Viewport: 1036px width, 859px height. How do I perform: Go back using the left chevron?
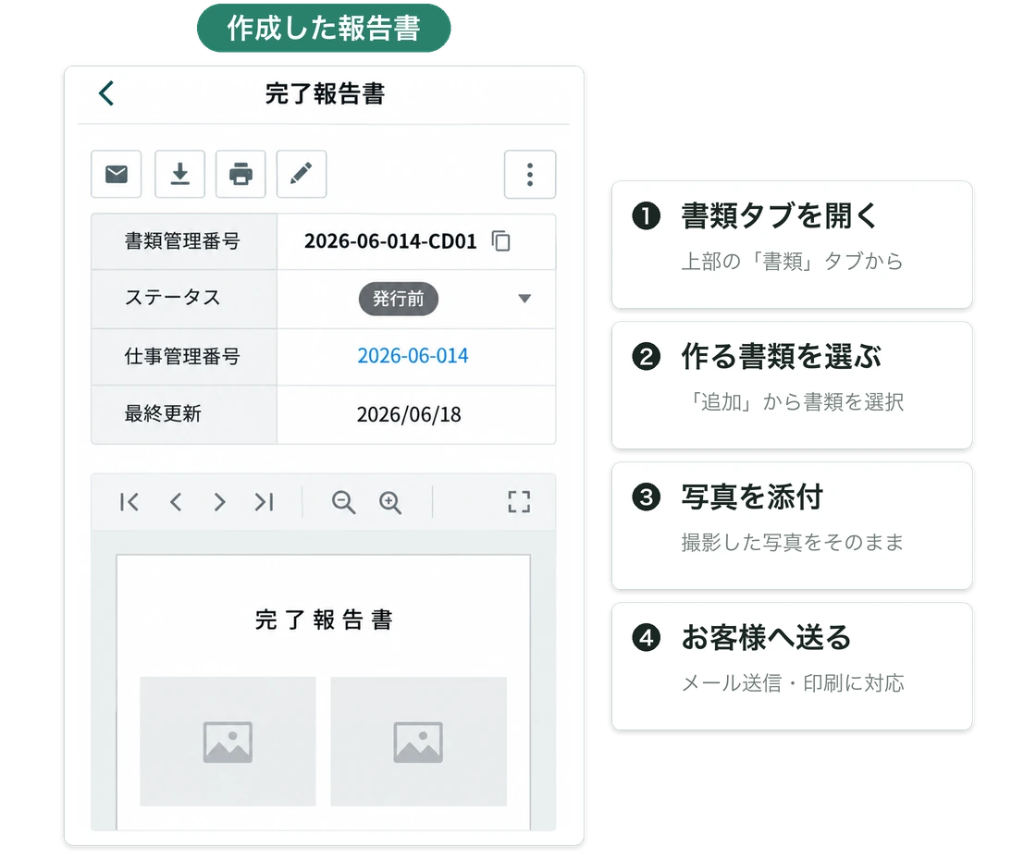[x=106, y=93]
